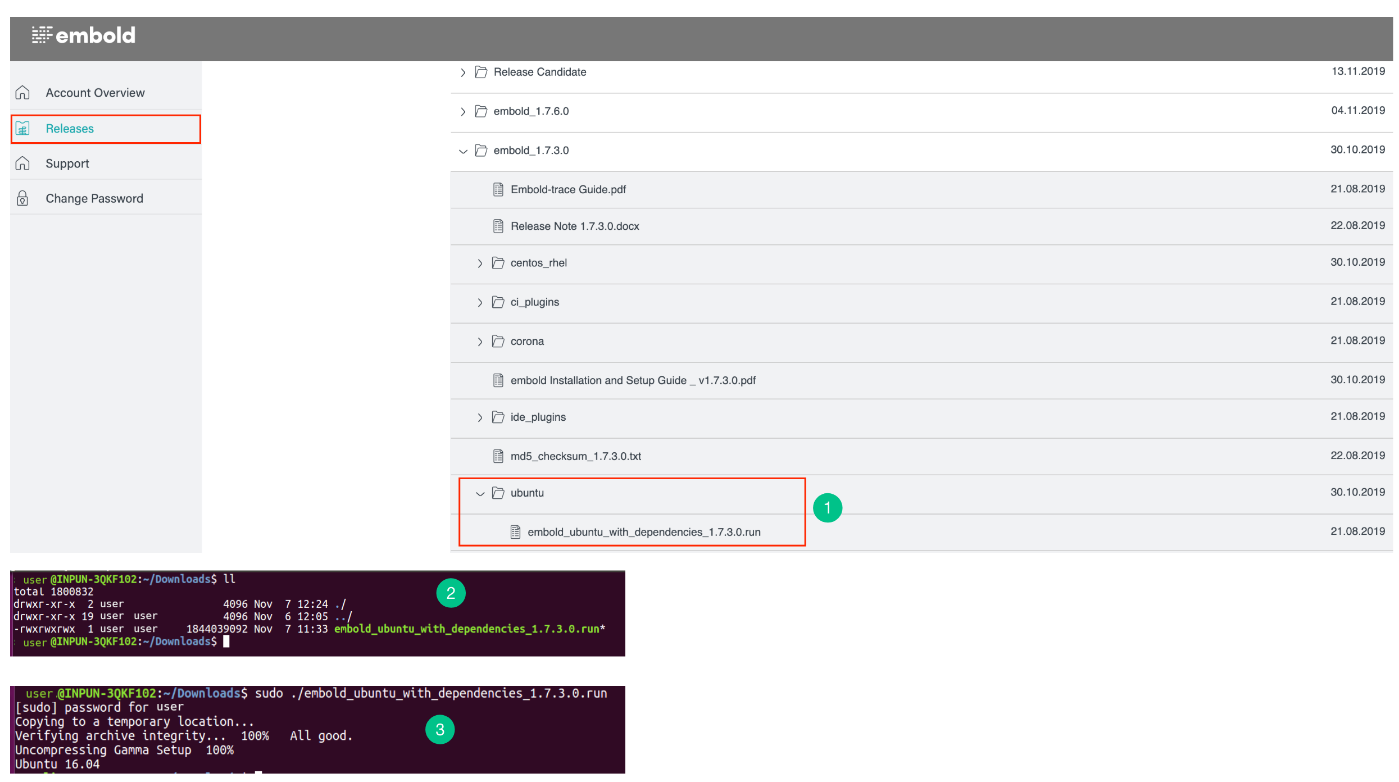Click the centos_rhel folder icon
Screen dimensions: 1399x782
(x=498, y=263)
